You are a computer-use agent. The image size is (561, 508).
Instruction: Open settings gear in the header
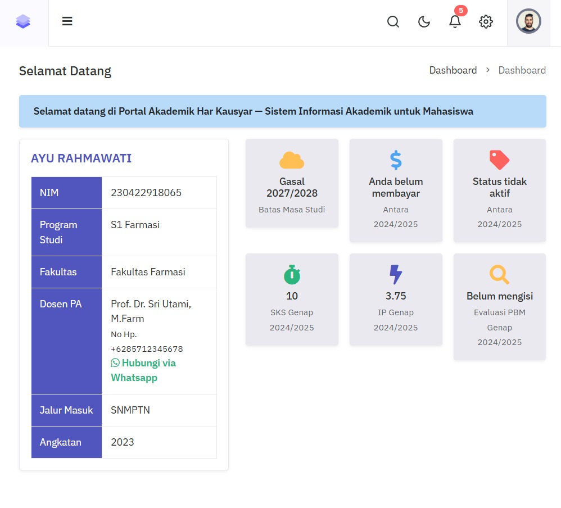(486, 22)
